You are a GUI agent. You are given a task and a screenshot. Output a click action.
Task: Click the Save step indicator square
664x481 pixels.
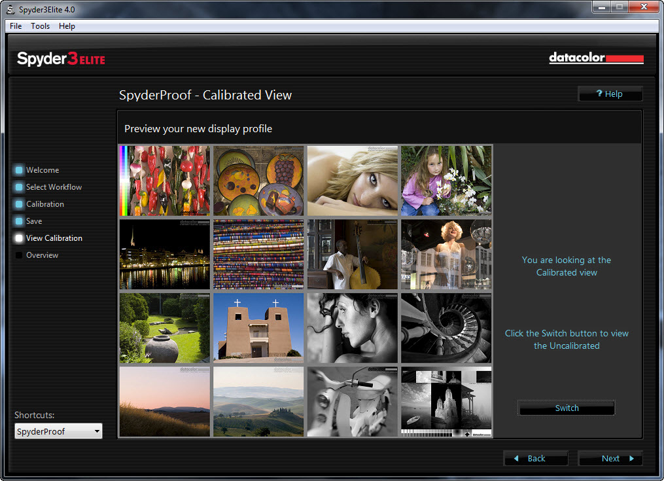click(19, 221)
